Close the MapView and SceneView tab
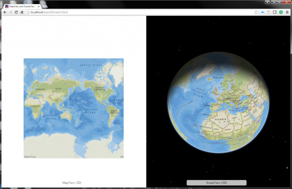Screen dimensions: 292x189 38,6
